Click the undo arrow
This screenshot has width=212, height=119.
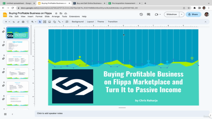pos(14,22)
